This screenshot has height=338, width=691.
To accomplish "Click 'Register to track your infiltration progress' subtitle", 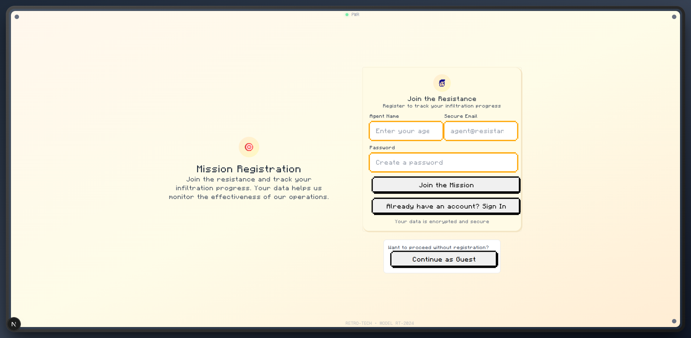I will [x=442, y=106].
